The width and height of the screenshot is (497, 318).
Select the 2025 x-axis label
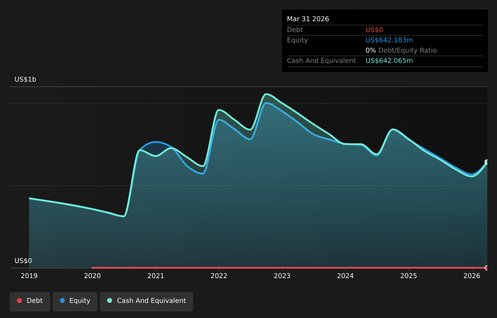tap(409, 276)
